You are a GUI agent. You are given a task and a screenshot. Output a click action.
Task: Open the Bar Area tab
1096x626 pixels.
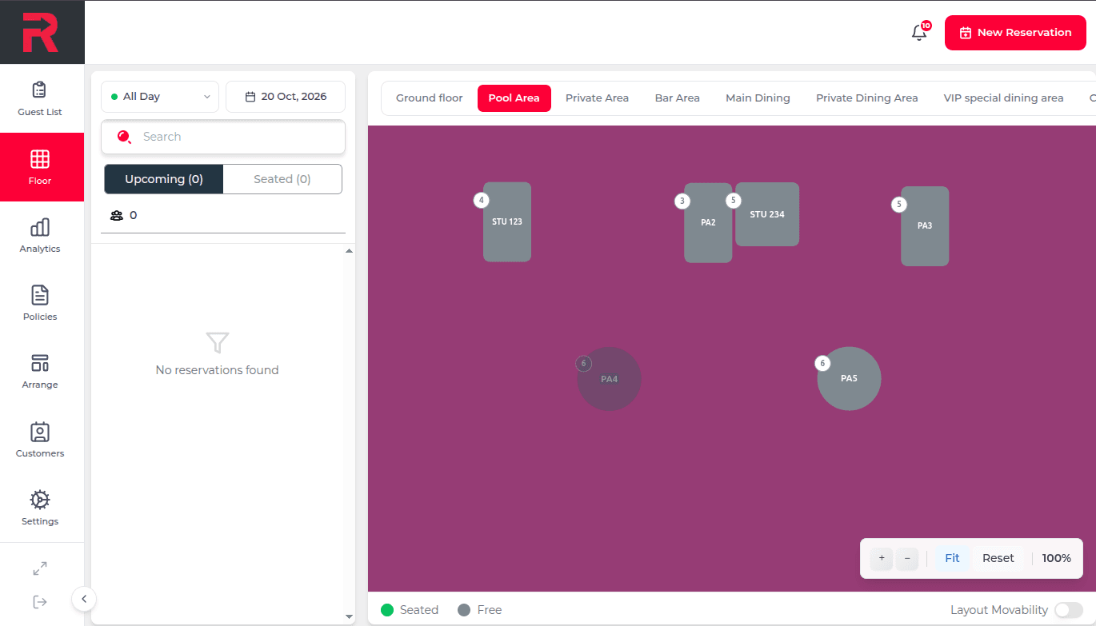[678, 98]
